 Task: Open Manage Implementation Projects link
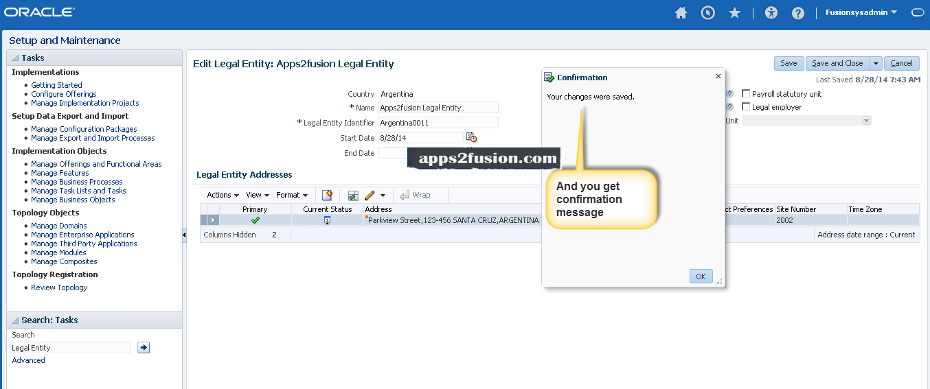click(x=85, y=103)
